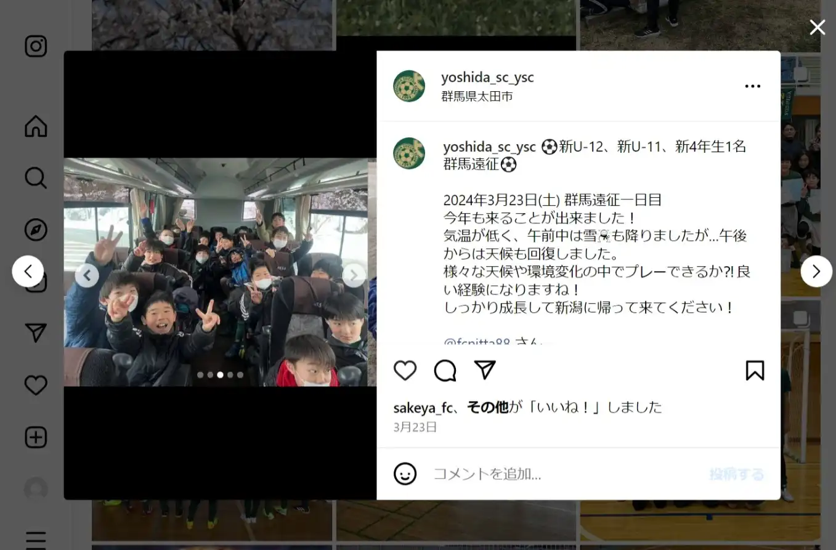
Task: Open the comment bubble icon
Action: (445, 370)
